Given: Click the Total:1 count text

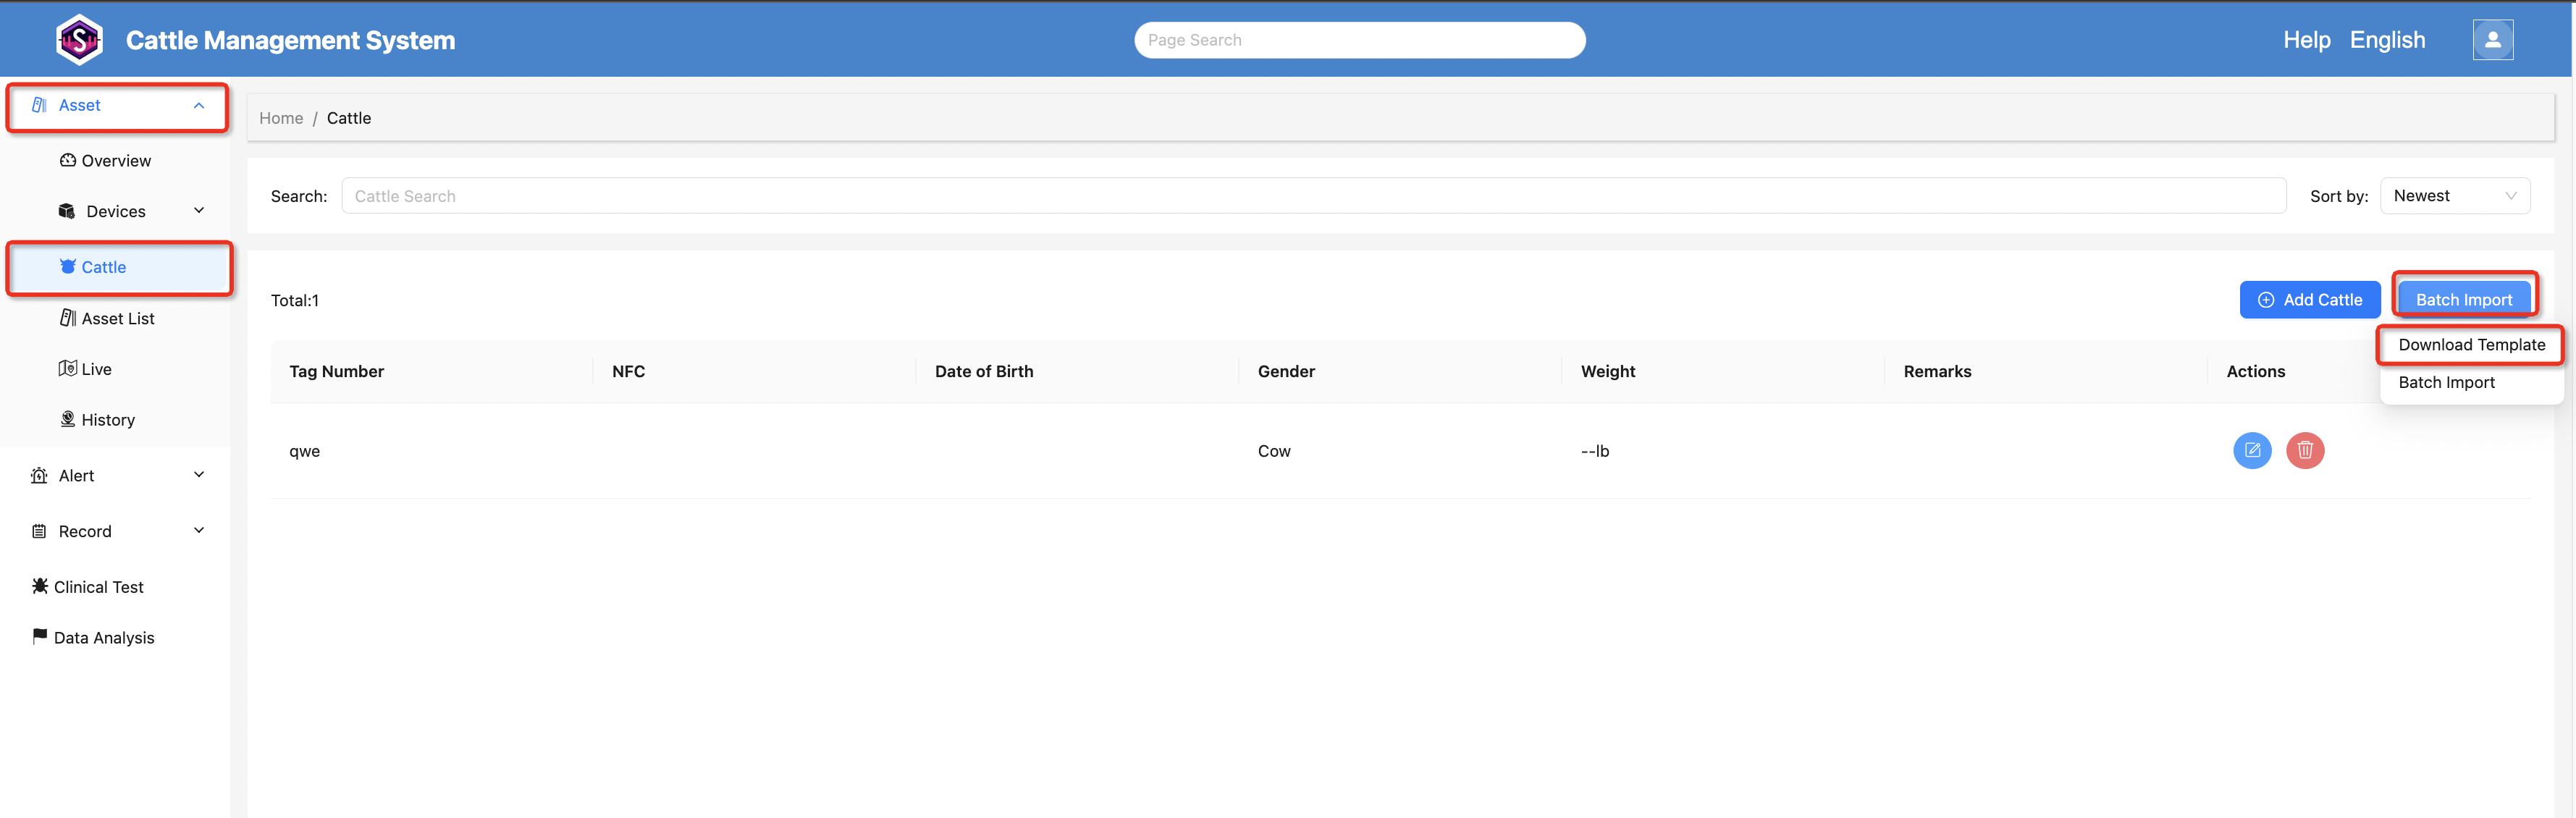Looking at the screenshot, I should [294, 300].
